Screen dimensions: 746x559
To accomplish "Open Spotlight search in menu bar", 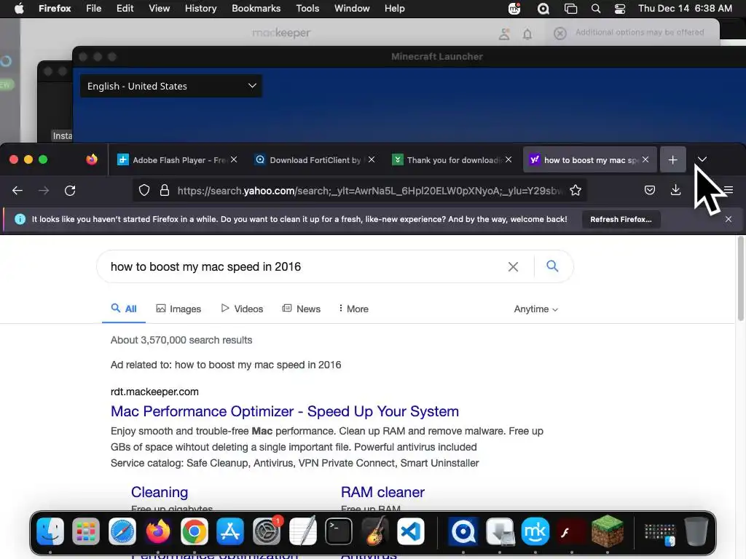I will pyautogui.click(x=596, y=9).
